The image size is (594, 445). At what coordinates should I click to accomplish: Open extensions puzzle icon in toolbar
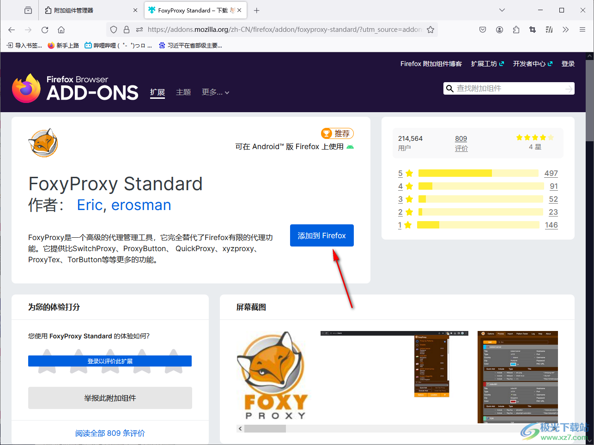pyautogui.click(x=516, y=30)
